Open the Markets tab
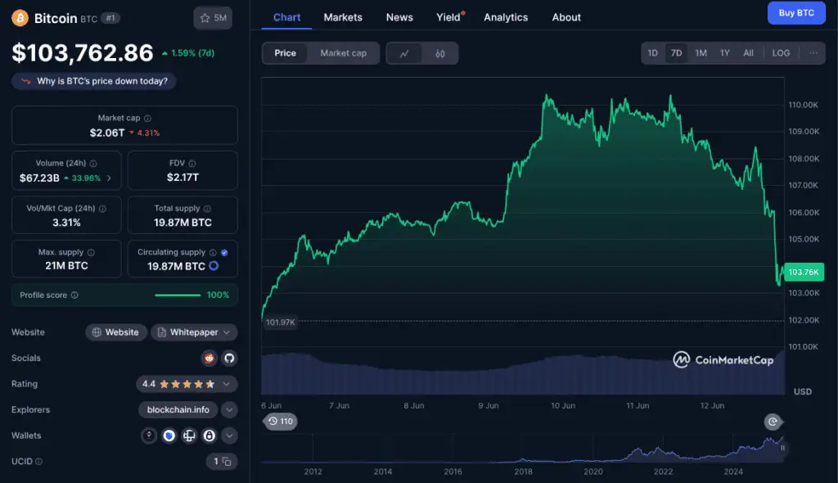Viewport: 838px width, 483px height. [x=343, y=18]
